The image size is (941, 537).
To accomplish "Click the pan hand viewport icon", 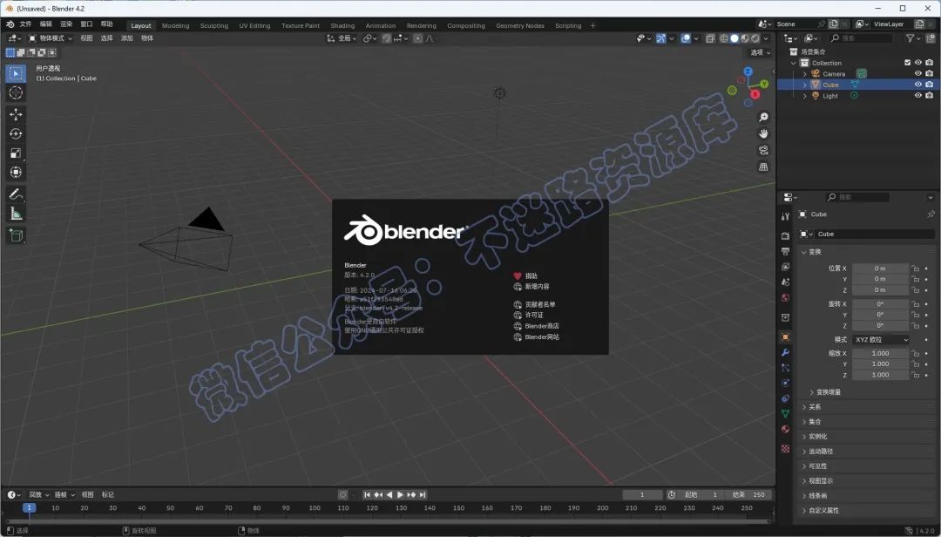I will click(763, 133).
